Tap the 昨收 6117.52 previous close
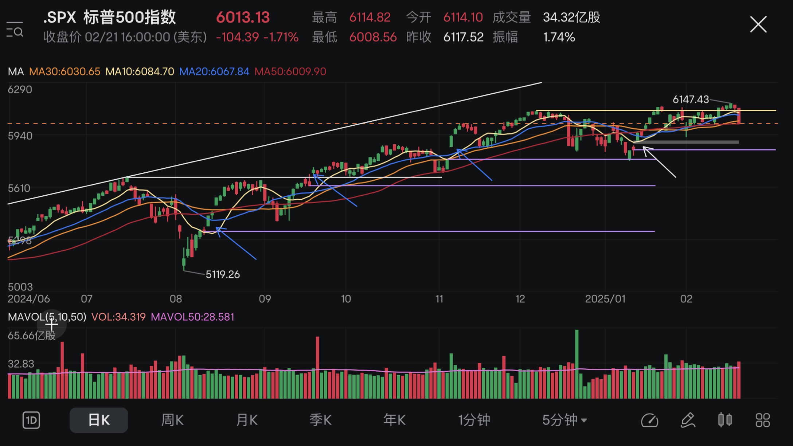Screen dimensions: 793x446 (x=445, y=37)
